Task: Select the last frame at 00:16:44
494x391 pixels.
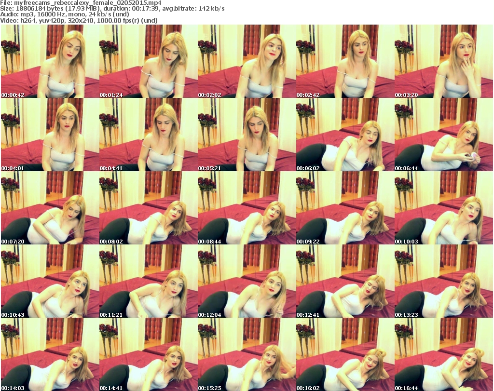Action: click(x=444, y=354)
